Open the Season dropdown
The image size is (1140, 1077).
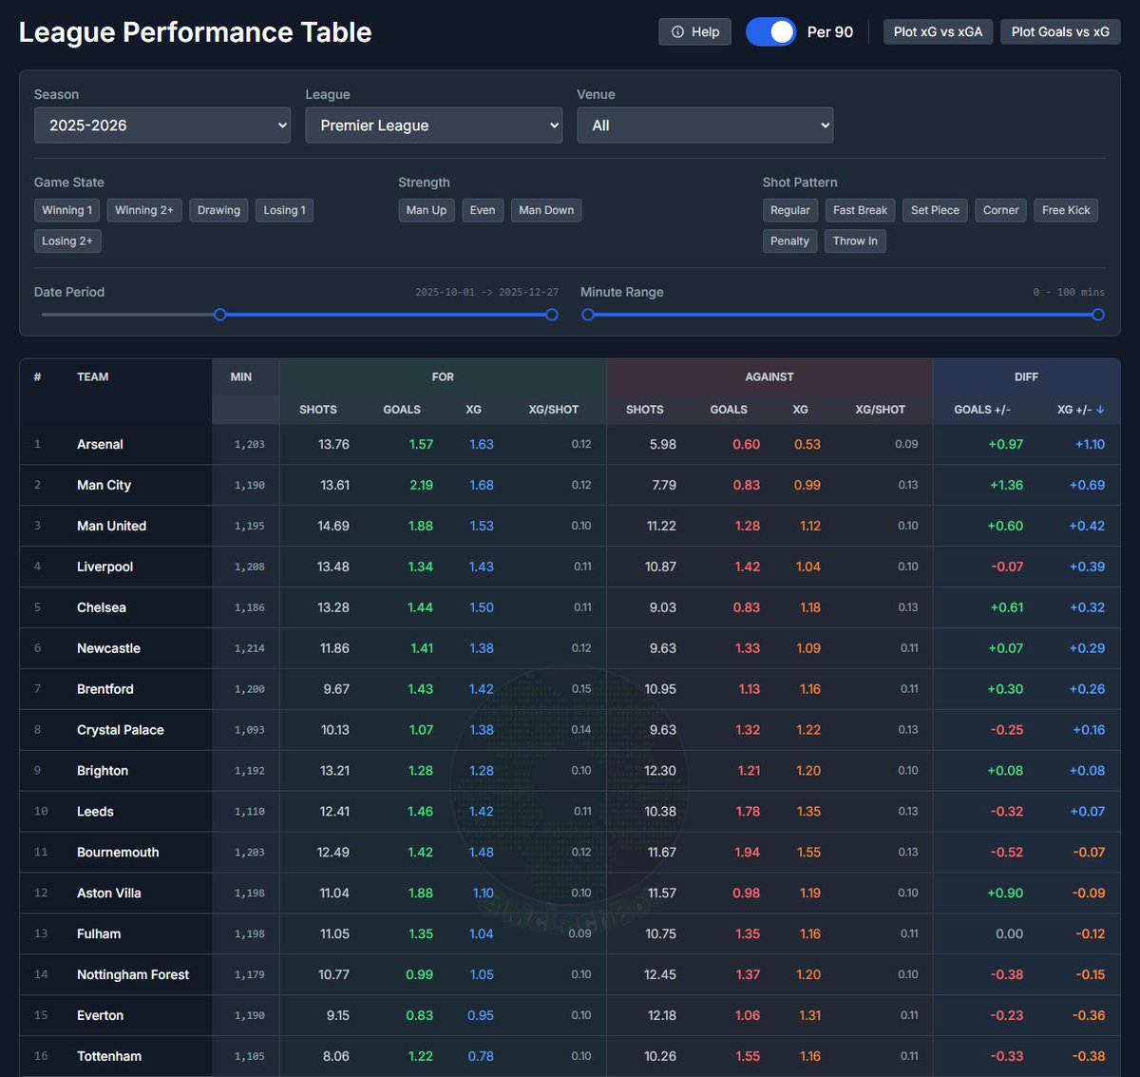coord(162,125)
